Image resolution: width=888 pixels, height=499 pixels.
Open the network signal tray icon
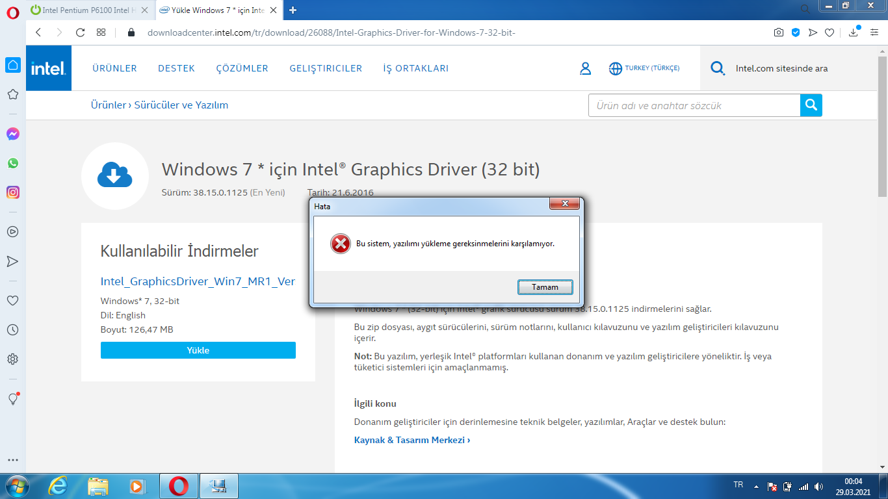(803, 486)
